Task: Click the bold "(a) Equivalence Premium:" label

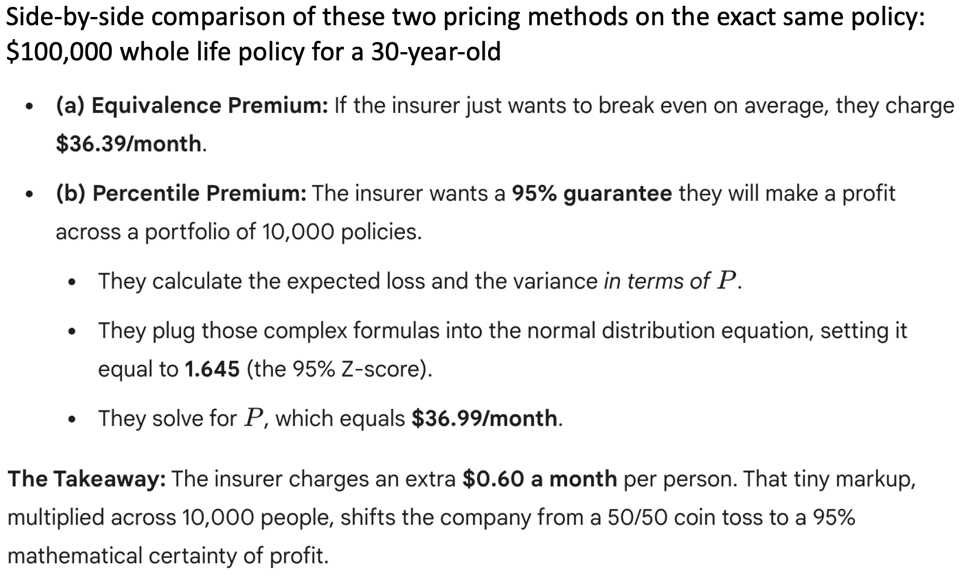Action: click(192, 106)
